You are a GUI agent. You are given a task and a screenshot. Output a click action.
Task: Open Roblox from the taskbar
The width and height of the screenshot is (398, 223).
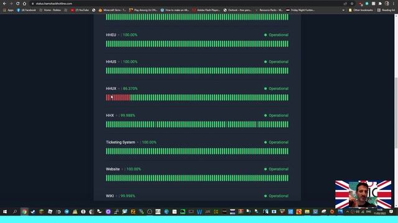50,212
